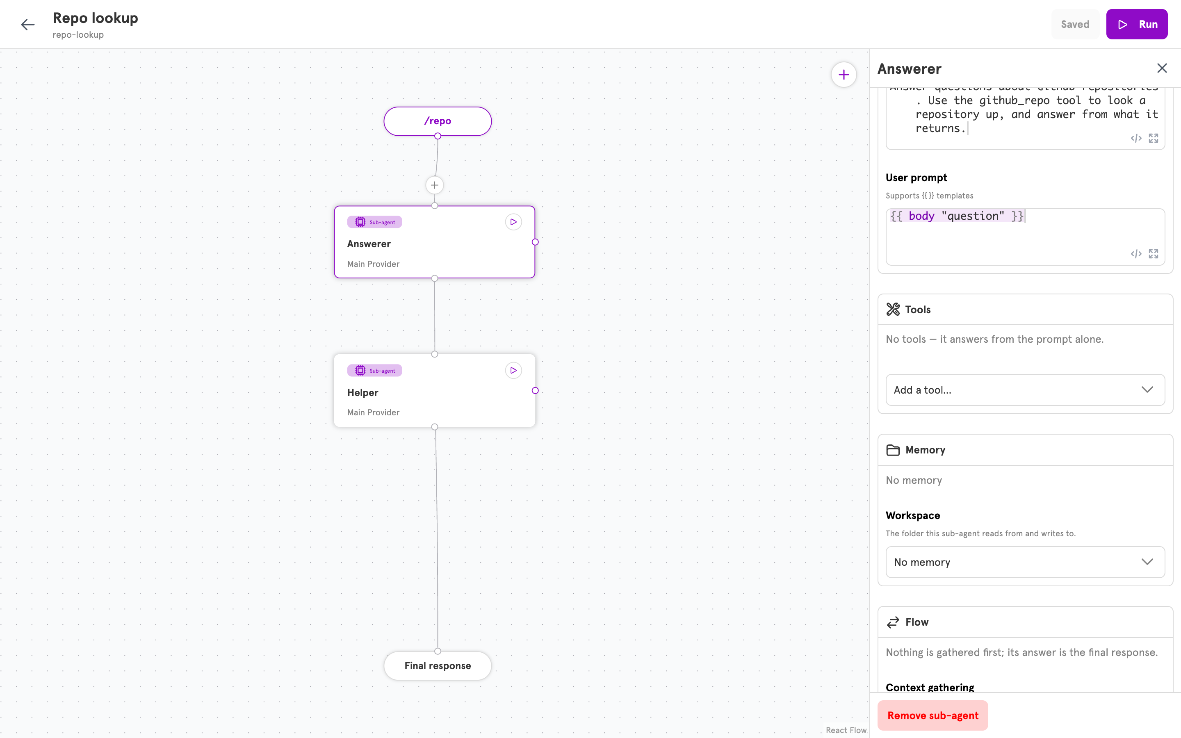Add a node with the purple plus button
Screen dimensions: 1181x738
click(x=844, y=75)
